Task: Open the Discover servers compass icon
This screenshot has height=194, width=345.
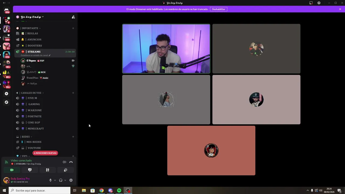Action: pos(6,102)
